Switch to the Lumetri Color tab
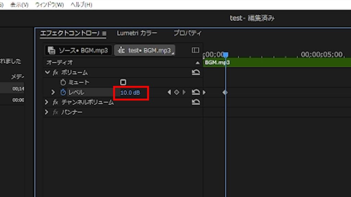This screenshot has height=197, width=351. pos(137,33)
